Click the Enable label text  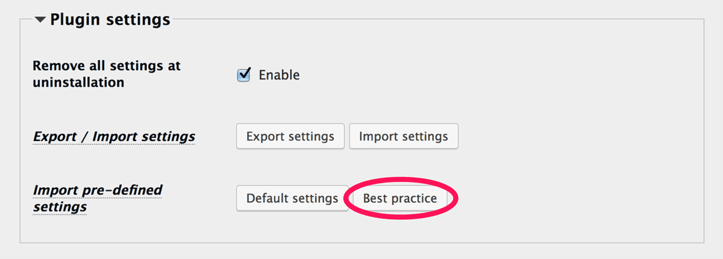click(279, 75)
